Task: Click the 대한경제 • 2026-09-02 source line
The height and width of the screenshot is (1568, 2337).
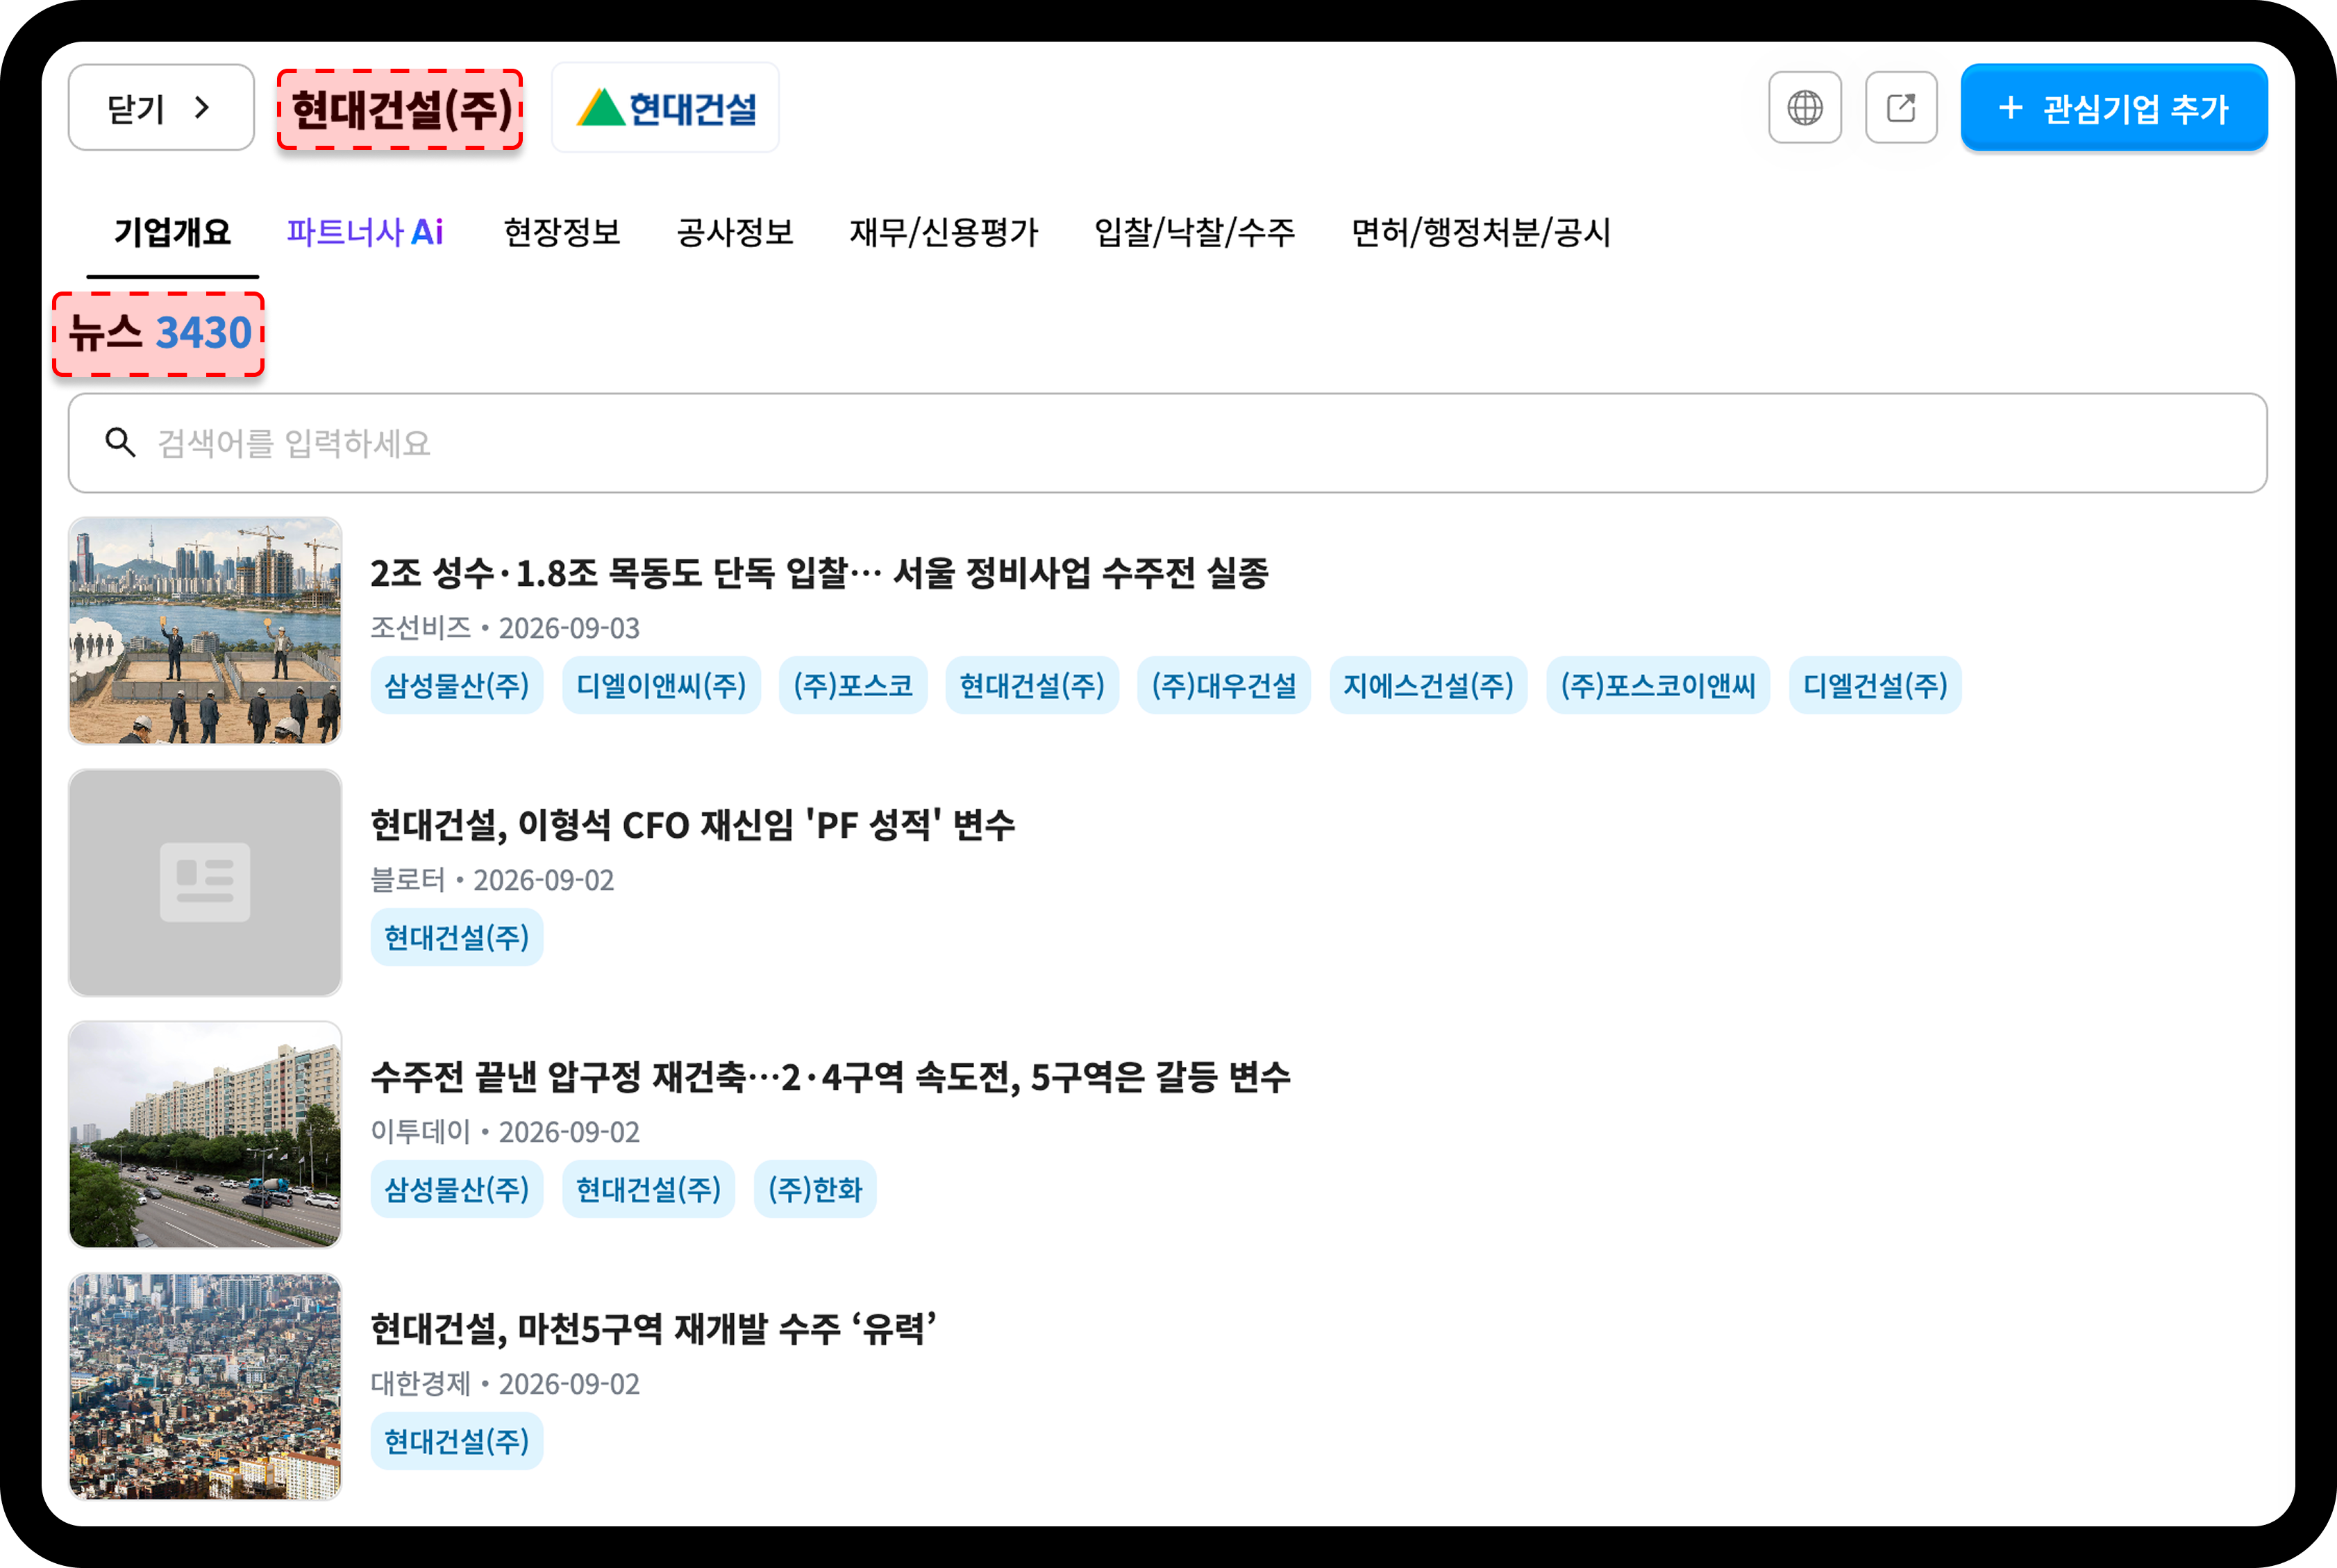Action: 505,1384
